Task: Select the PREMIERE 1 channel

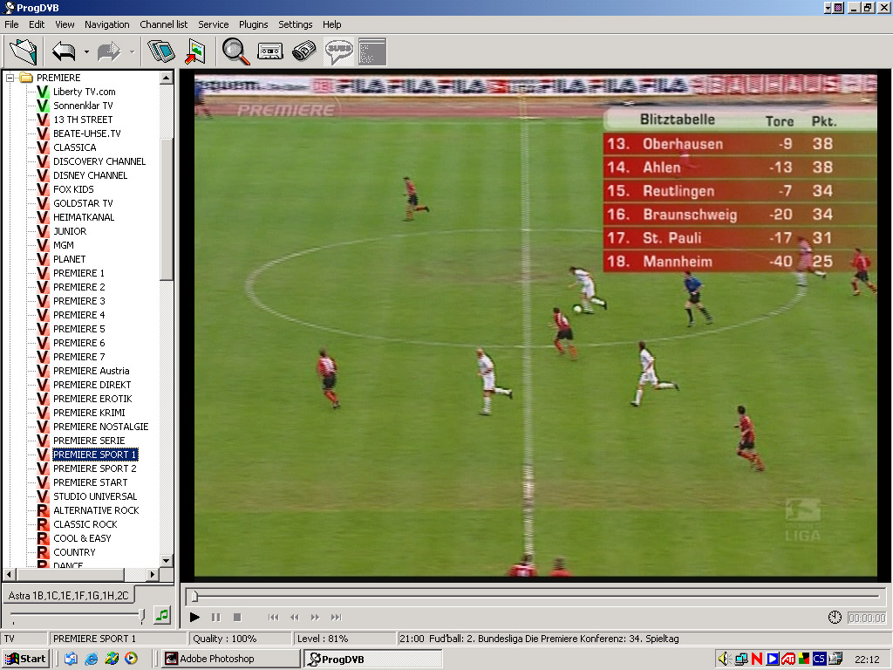Action: click(79, 273)
